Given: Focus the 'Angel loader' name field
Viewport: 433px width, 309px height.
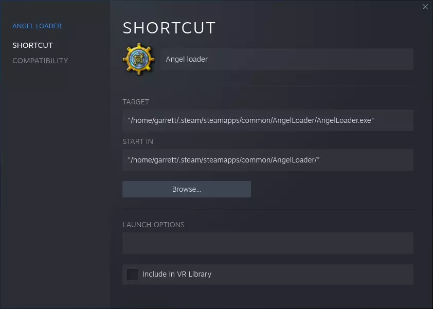Looking at the screenshot, I should [x=286, y=59].
